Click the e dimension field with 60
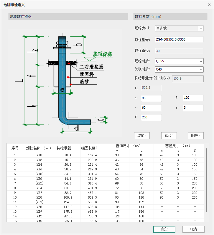 pyautogui.click(x=151, y=108)
